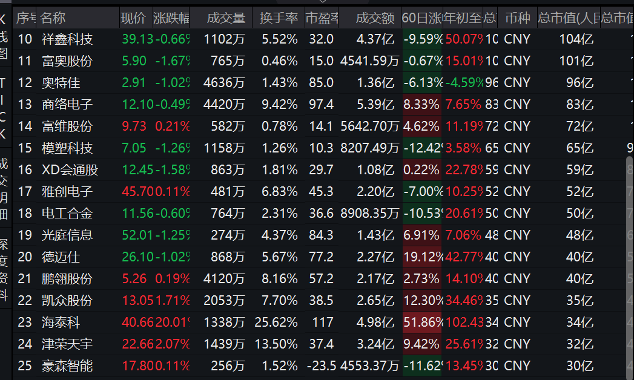Click turnover rate 13.50% of 津荣天宇
The image size is (634, 380).
pos(276,344)
